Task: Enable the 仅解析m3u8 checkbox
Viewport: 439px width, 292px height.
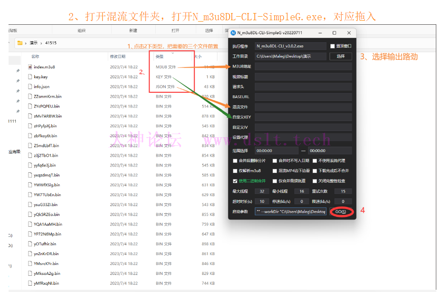Action: point(235,171)
